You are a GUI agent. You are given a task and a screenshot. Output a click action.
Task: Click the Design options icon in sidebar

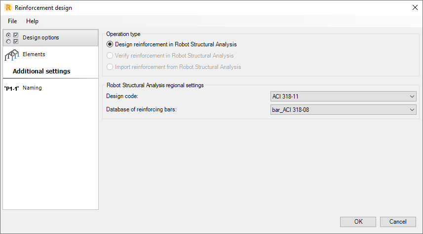(11, 38)
